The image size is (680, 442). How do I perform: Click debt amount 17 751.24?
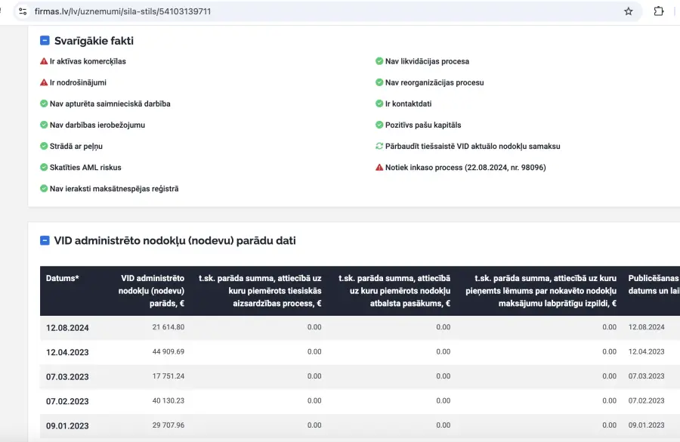click(x=168, y=376)
